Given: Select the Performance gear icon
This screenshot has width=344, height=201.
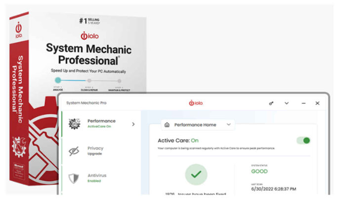Looking at the screenshot, I should pos(74,124).
